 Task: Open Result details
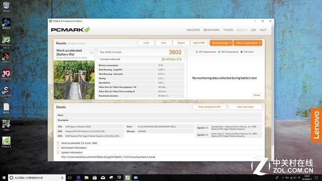coord(221,43)
